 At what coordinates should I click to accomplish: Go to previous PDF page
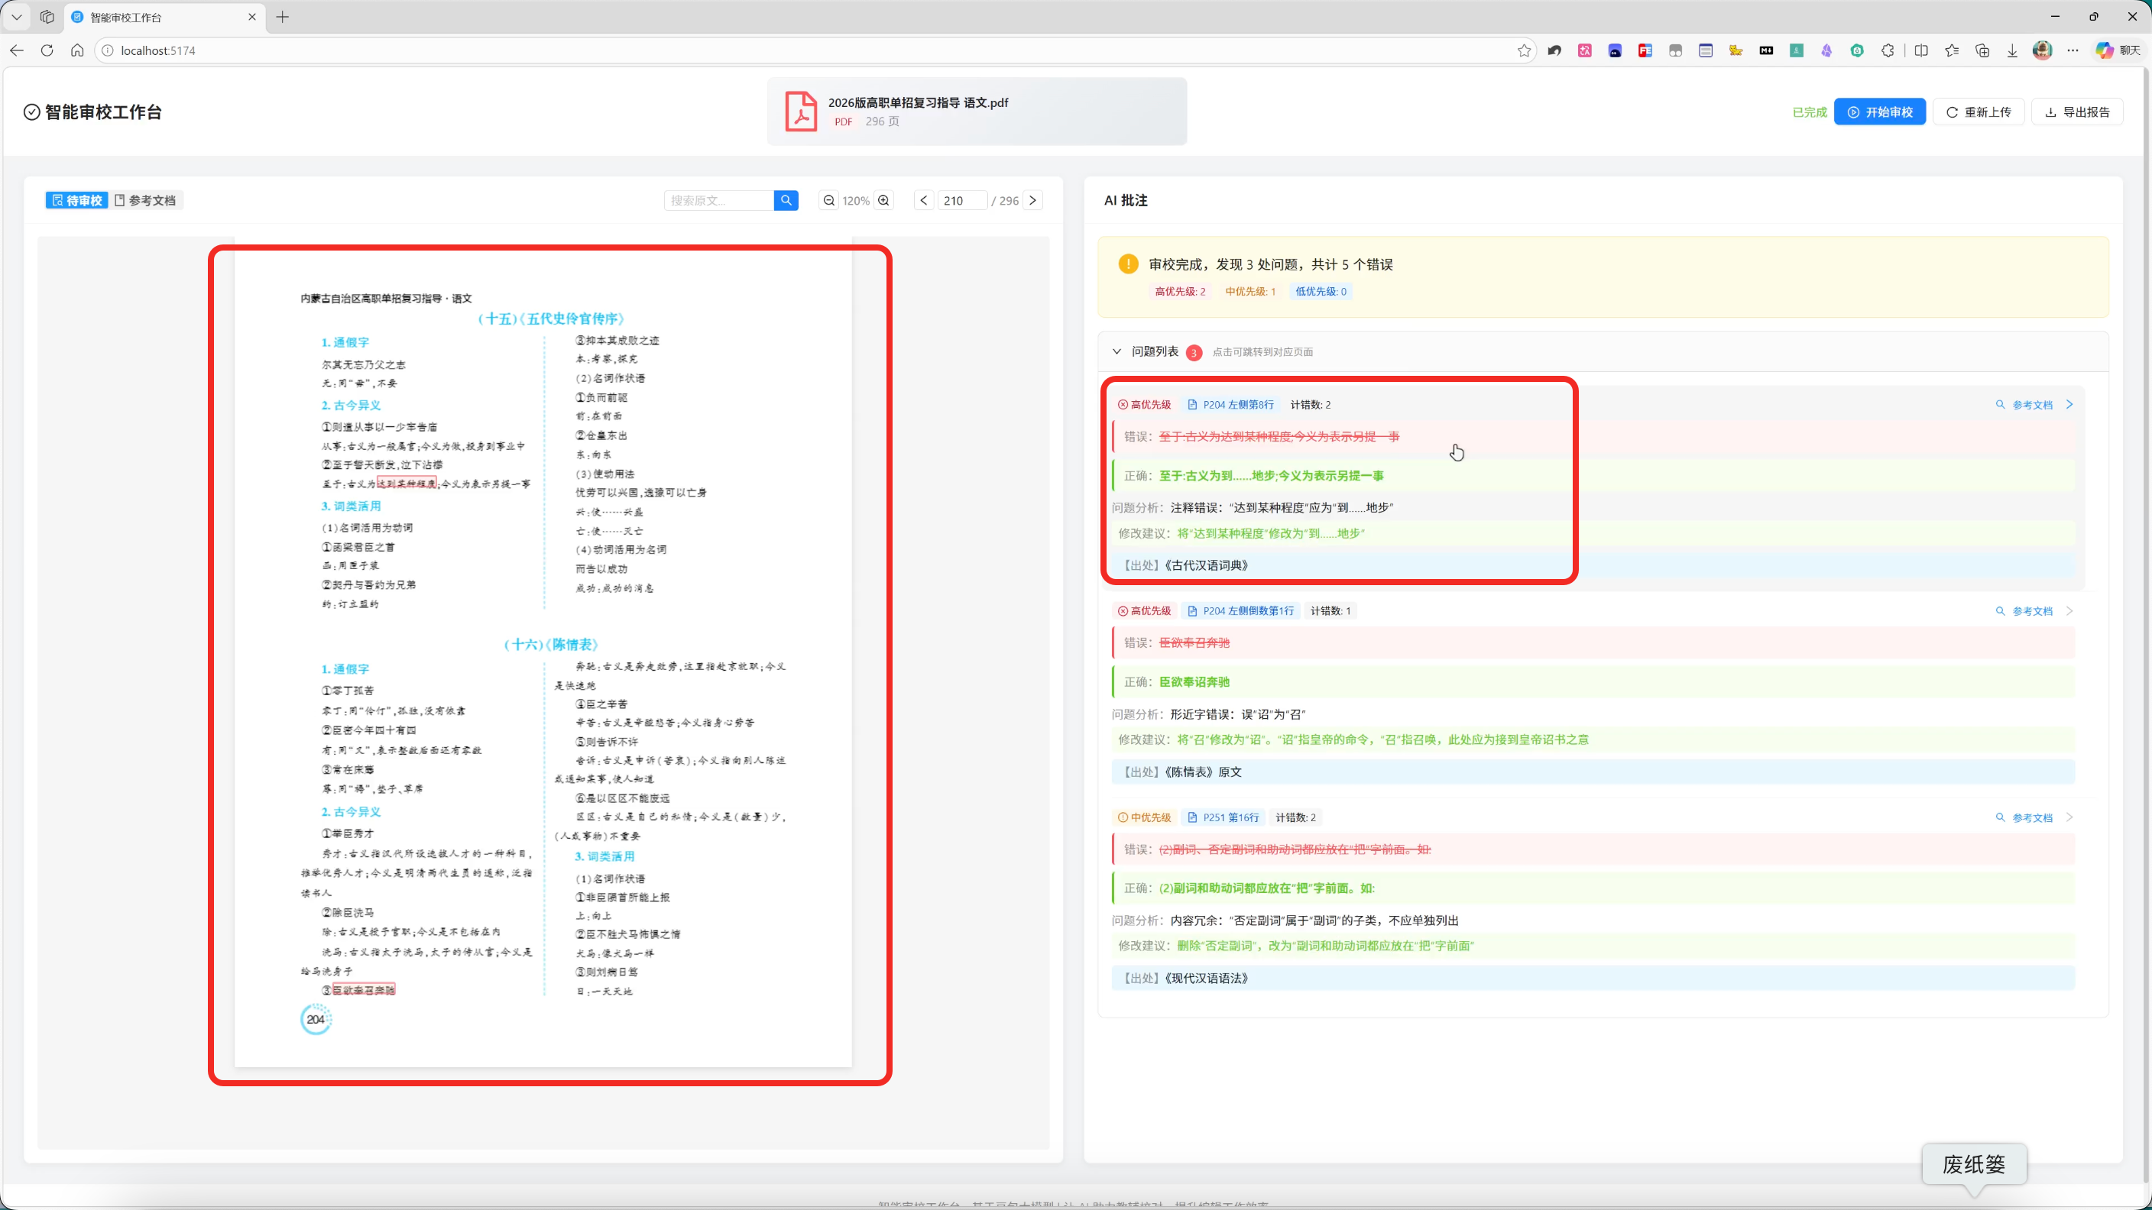click(x=923, y=200)
